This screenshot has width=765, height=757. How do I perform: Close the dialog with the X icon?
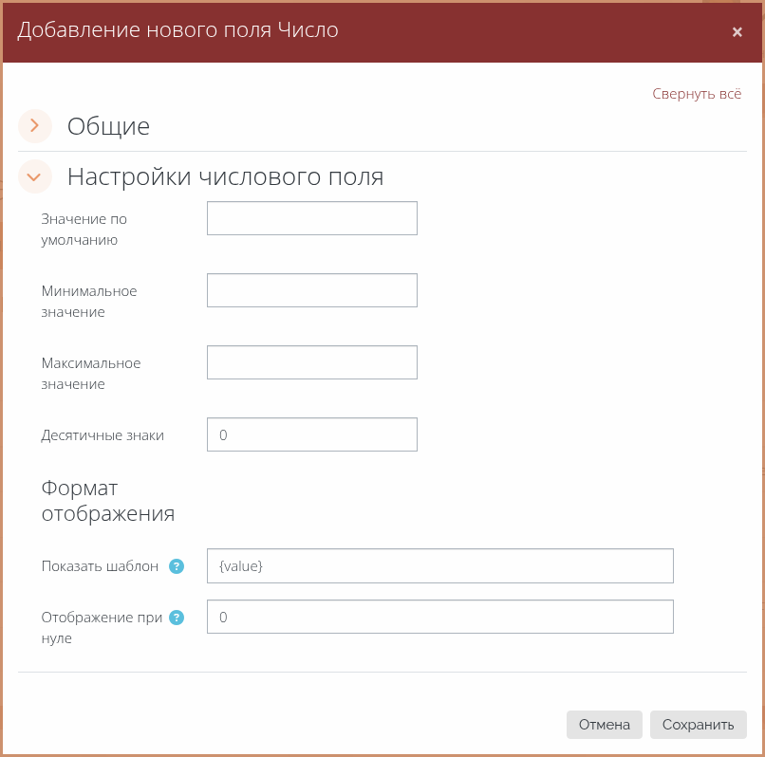pos(737,32)
